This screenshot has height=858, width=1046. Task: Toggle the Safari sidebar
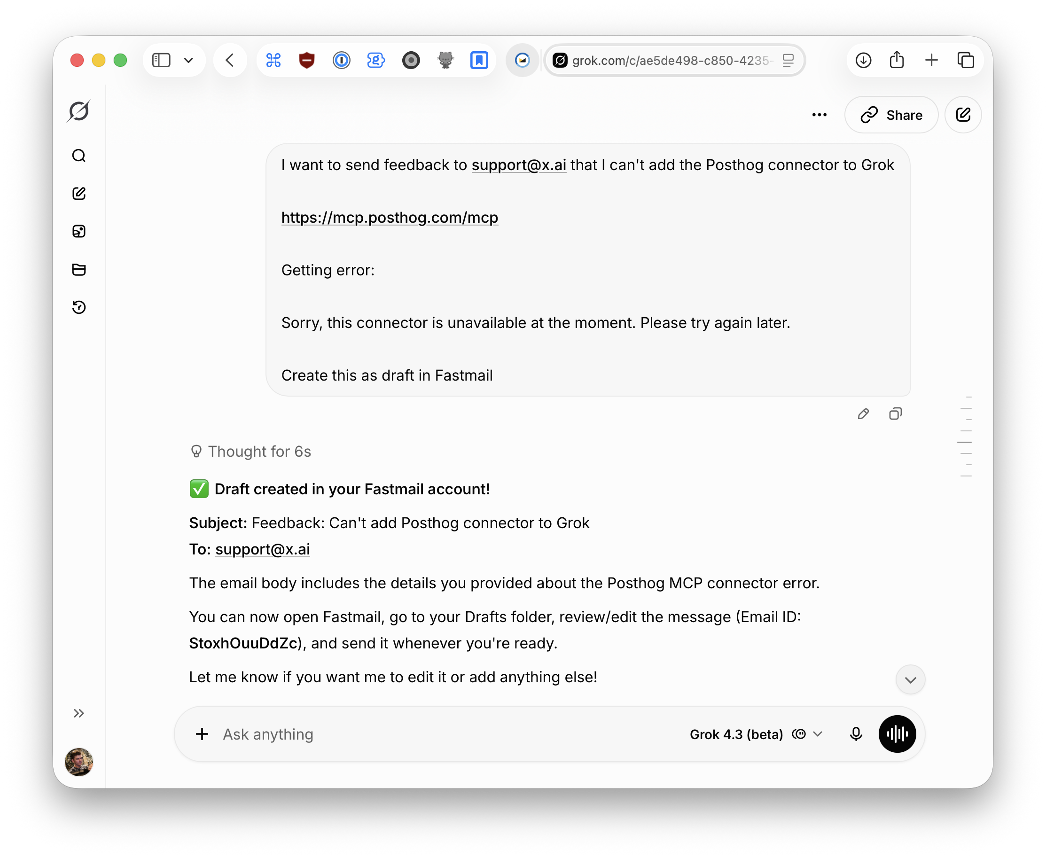click(161, 60)
